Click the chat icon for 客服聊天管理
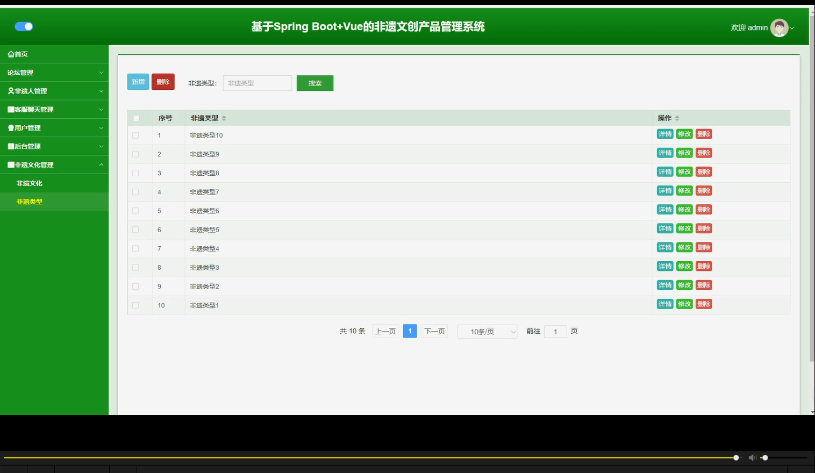This screenshot has height=473, width=815. tap(10, 109)
